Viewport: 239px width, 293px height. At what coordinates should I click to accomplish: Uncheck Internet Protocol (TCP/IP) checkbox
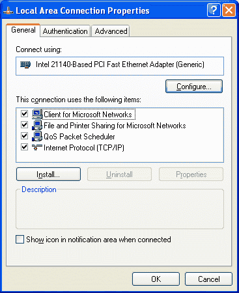[24, 147]
